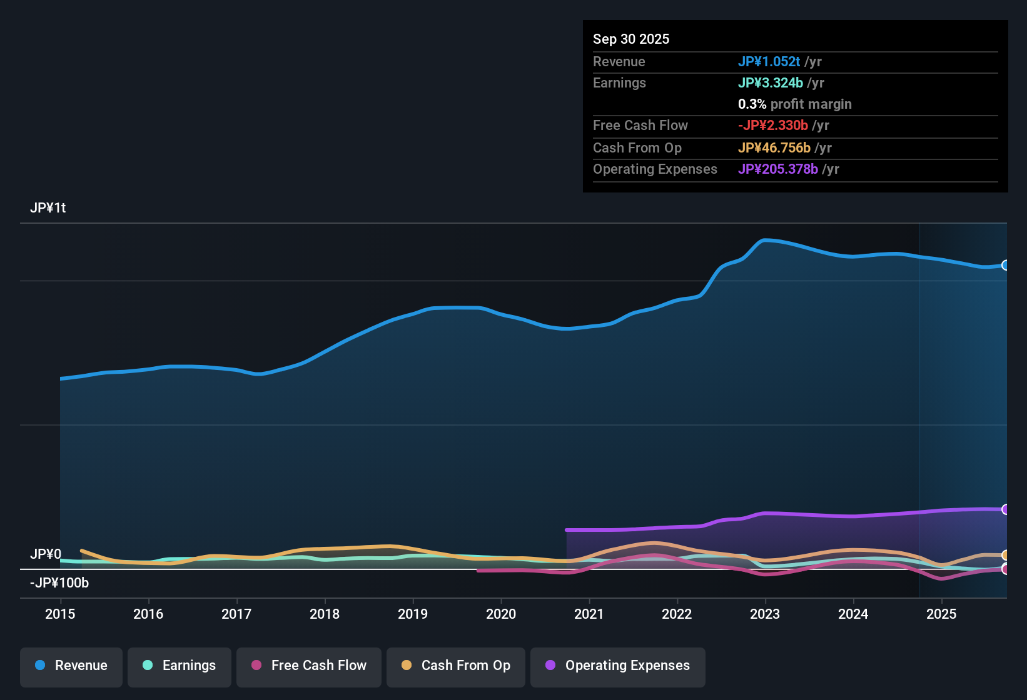1027x700 pixels.
Task: Click the pink Free Cash Flow legend dot
Action: (x=255, y=666)
